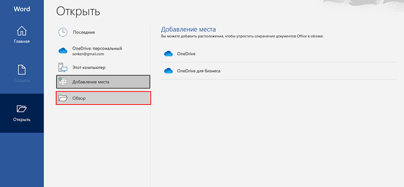404x187 pixels.
Task: Click the computer icon beside Этот компьютер
Action: pyautogui.click(x=63, y=68)
